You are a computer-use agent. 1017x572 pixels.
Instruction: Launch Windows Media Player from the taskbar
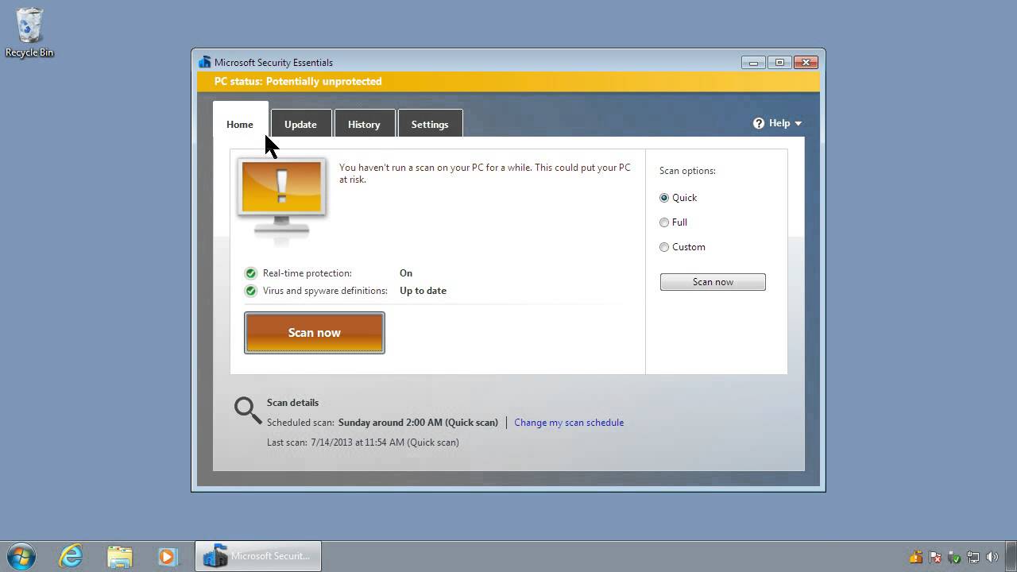(x=168, y=556)
